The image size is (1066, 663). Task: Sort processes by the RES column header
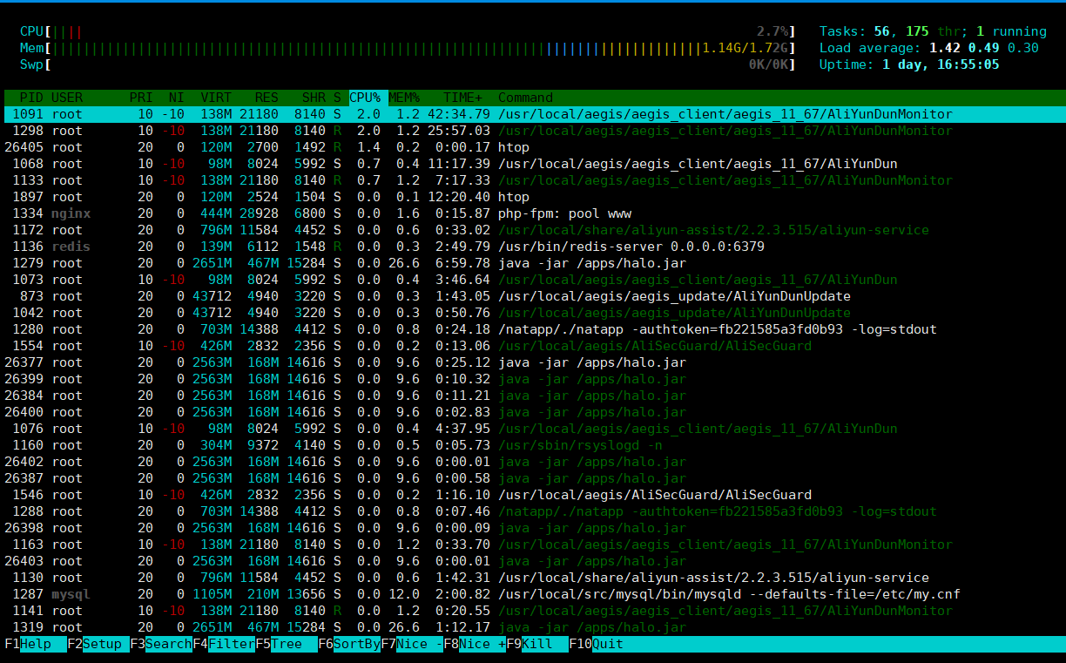267,98
